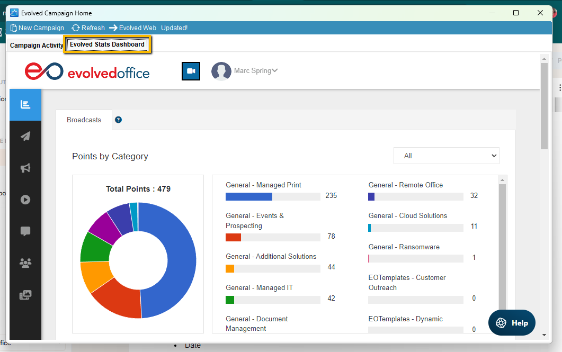Click the 'General - Ransomware' label
Screen dimensions: 562x352
point(404,247)
